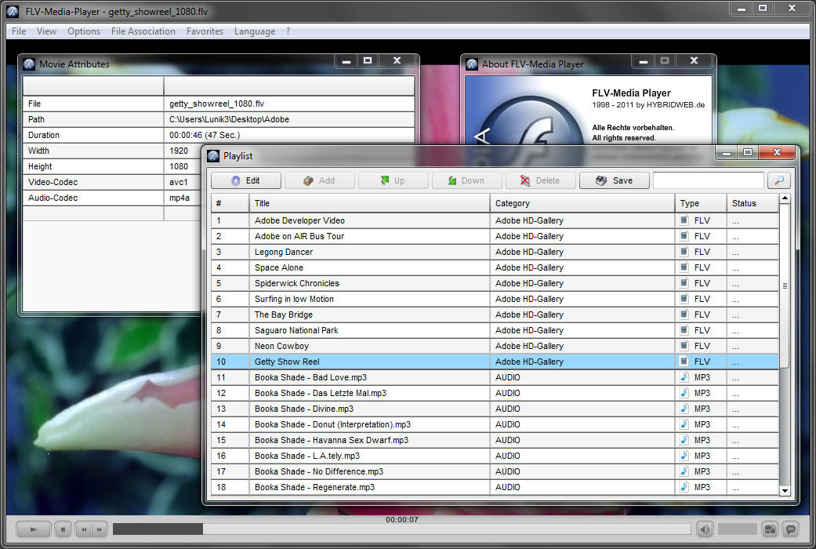Click the playlist scrollbar down arrow

coord(785,491)
